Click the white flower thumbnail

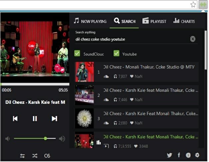click(84, 118)
